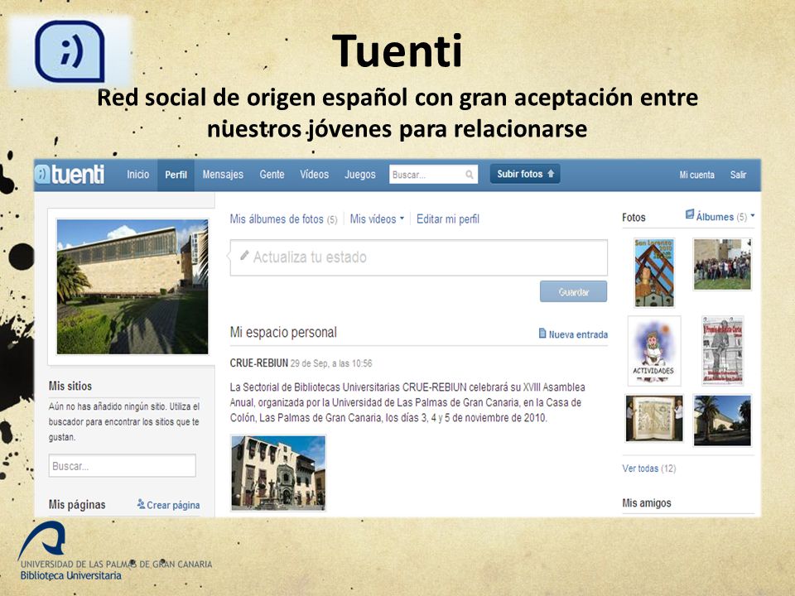Click the Subir fotos button
This screenshot has width=795, height=596.
525,174
